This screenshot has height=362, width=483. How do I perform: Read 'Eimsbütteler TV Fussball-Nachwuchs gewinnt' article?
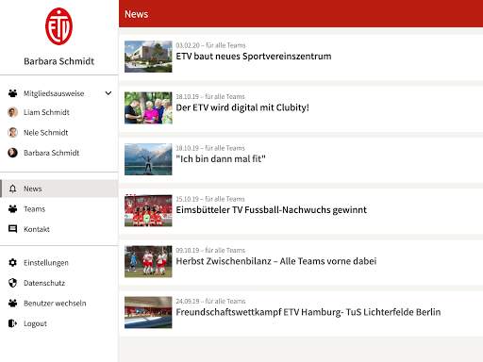click(272, 210)
